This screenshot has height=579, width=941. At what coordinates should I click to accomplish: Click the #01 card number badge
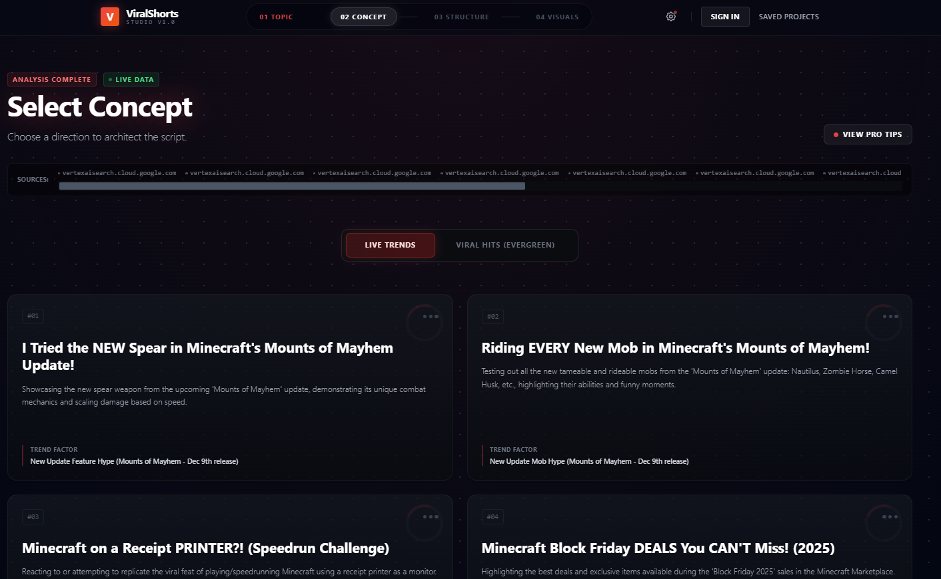click(x=33, y=316)
